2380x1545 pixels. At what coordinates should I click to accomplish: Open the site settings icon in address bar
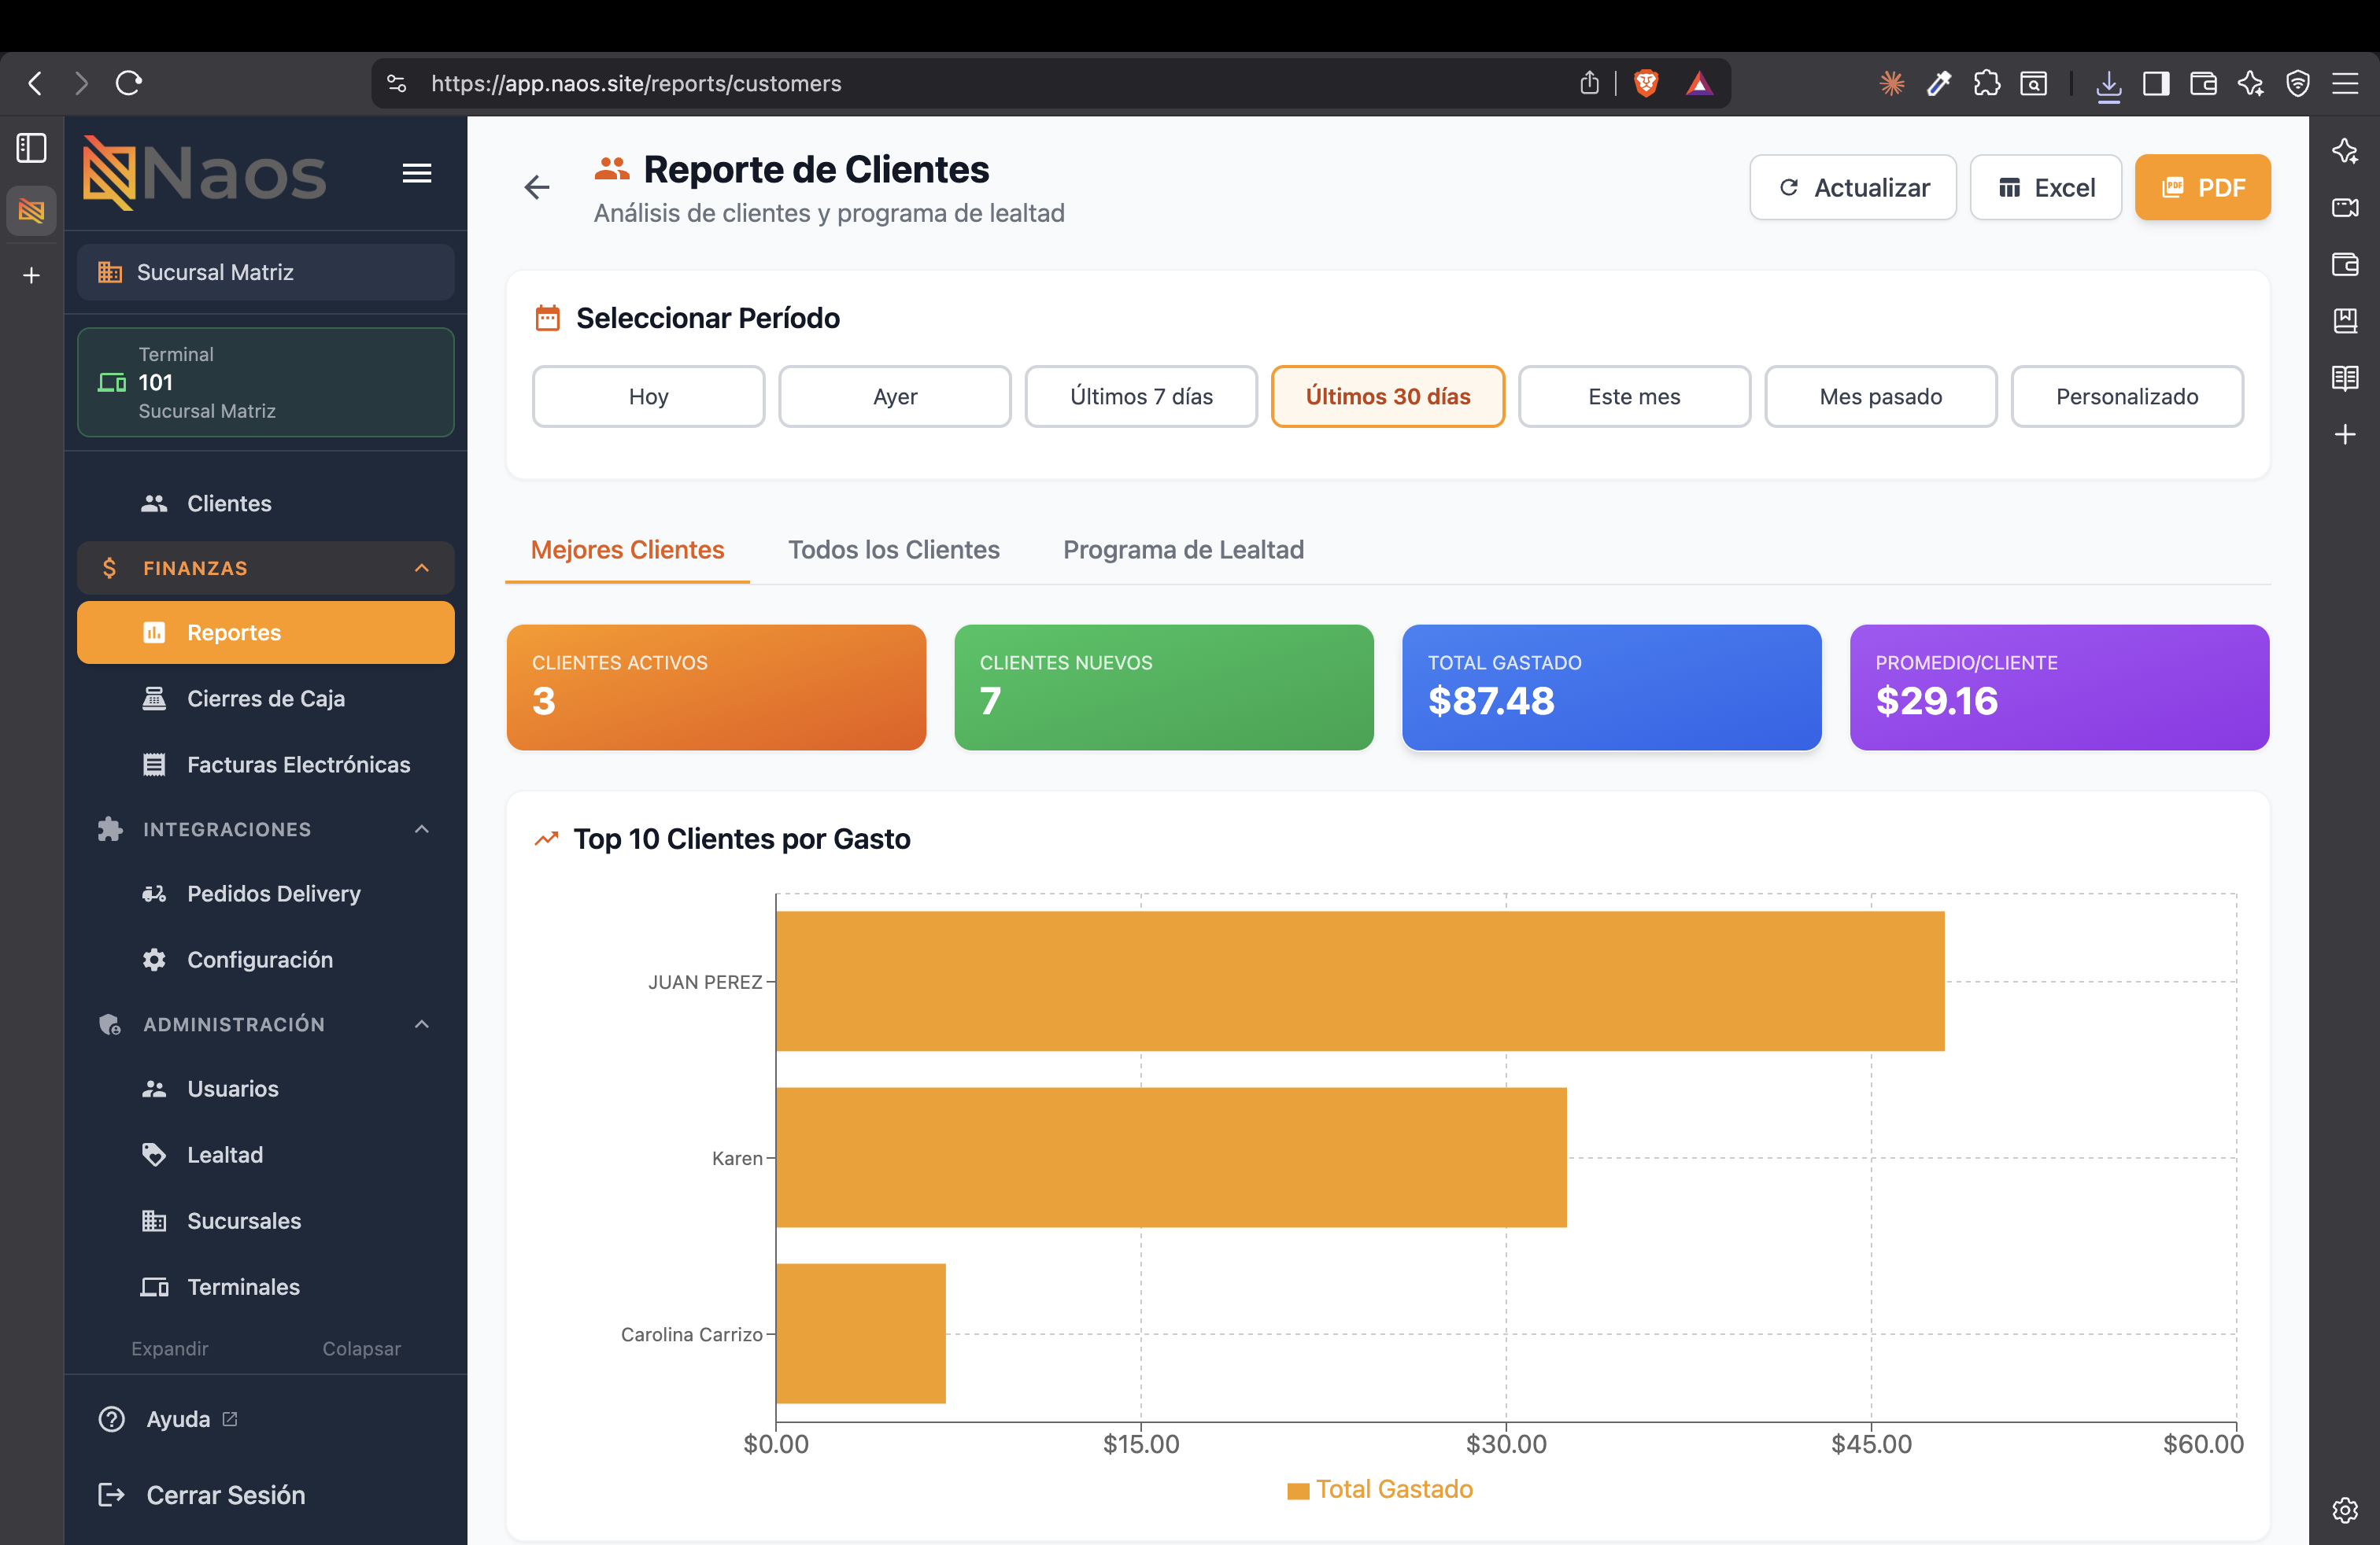(397, 83)
